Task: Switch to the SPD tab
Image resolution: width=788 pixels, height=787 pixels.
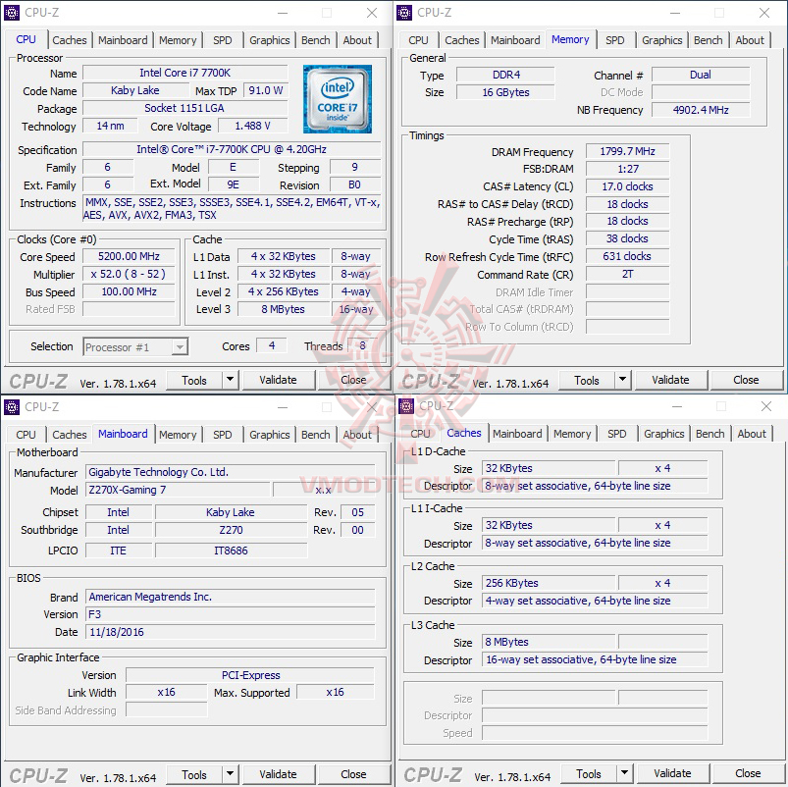Action: tap(222, 40)
